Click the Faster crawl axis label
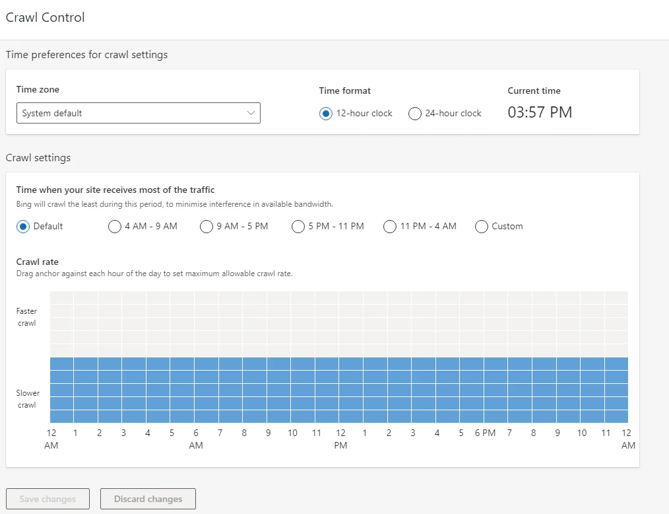Screen dimensions: 669x514 tap(27, 317)
